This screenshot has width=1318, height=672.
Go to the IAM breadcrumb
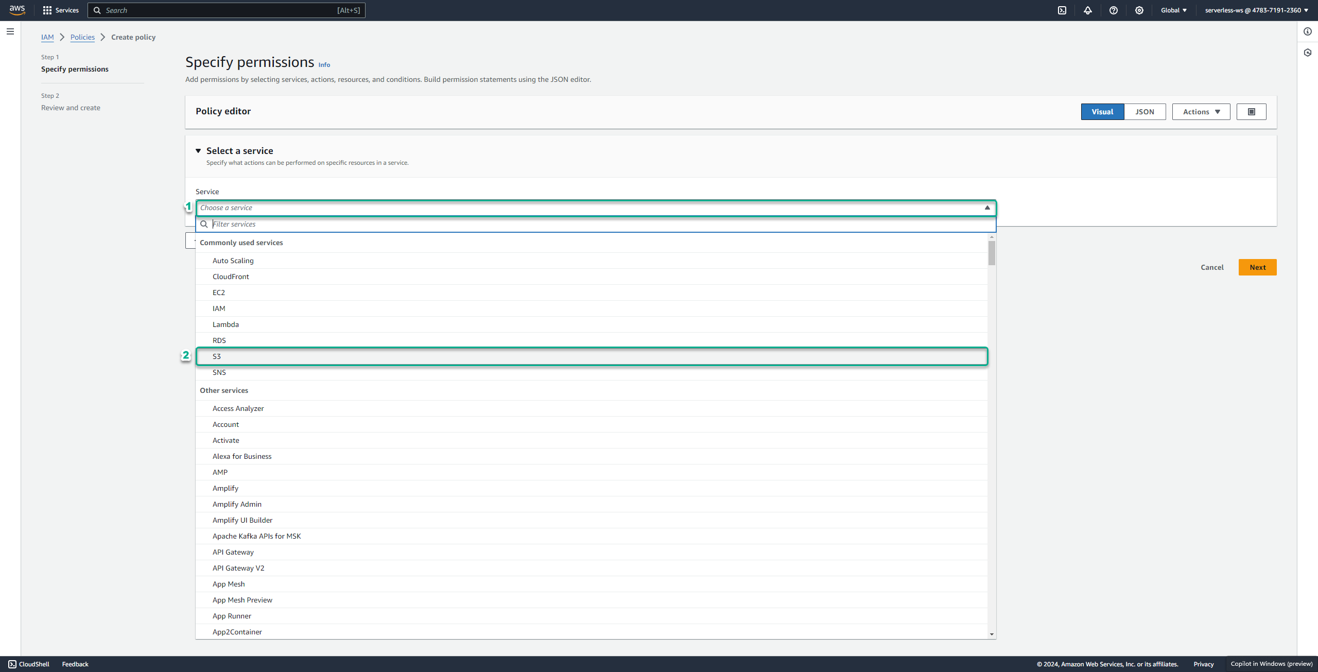pos(47,37)
